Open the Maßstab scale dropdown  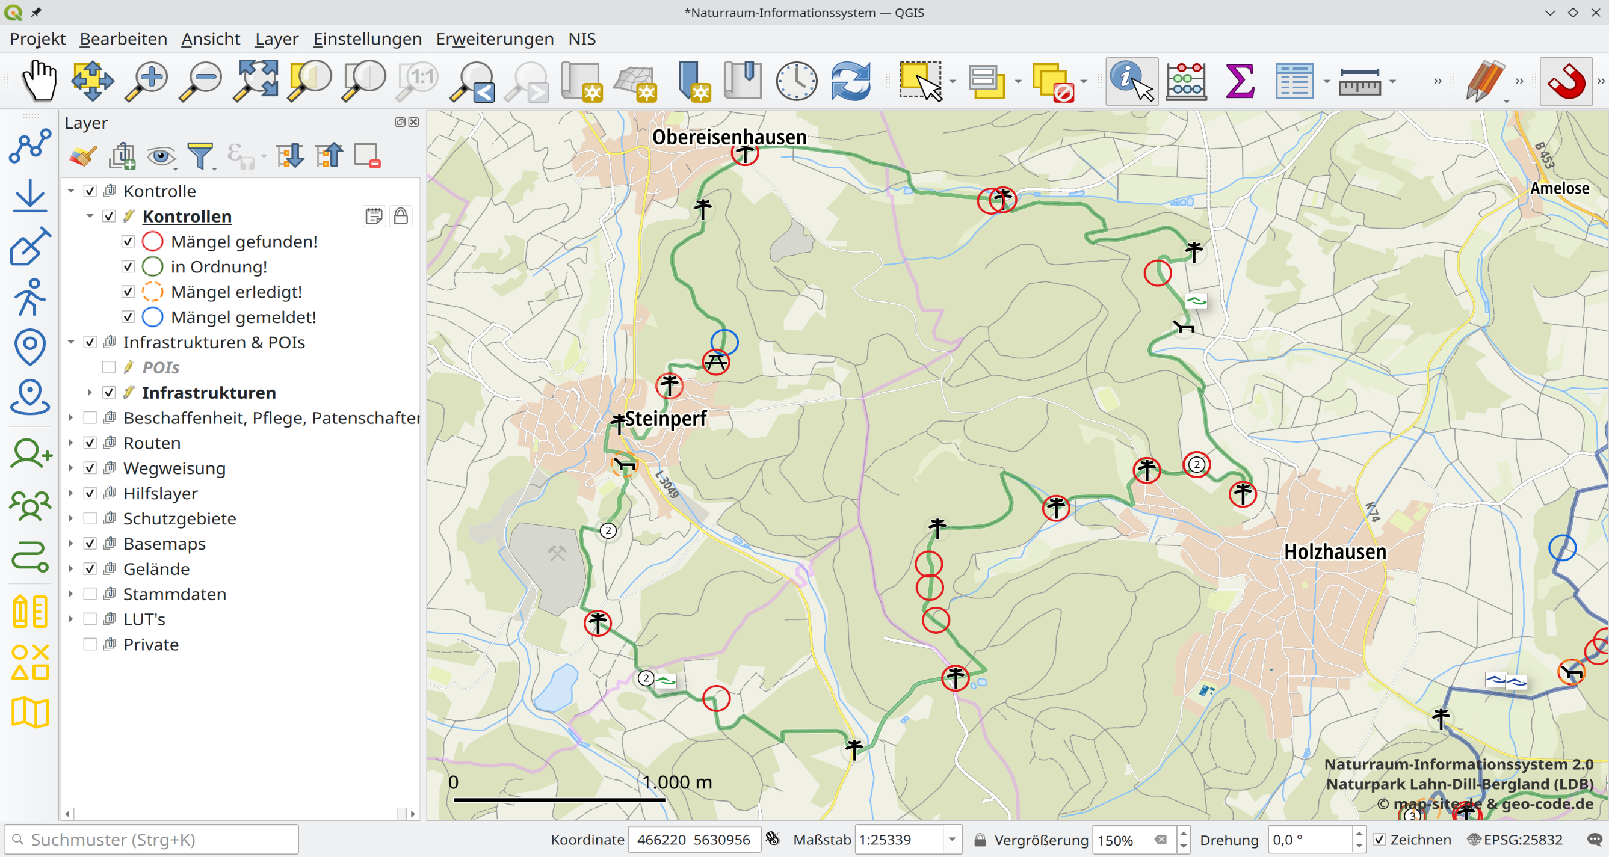952,840
